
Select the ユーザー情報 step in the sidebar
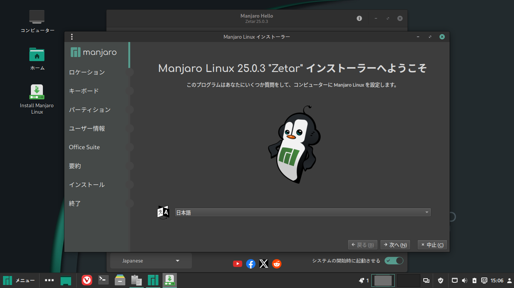(87, 129)
